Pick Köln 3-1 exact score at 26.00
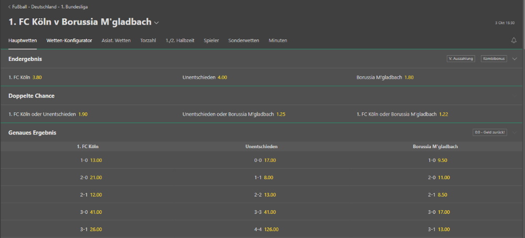Screen dimensions: 525x238 (91, 230)
